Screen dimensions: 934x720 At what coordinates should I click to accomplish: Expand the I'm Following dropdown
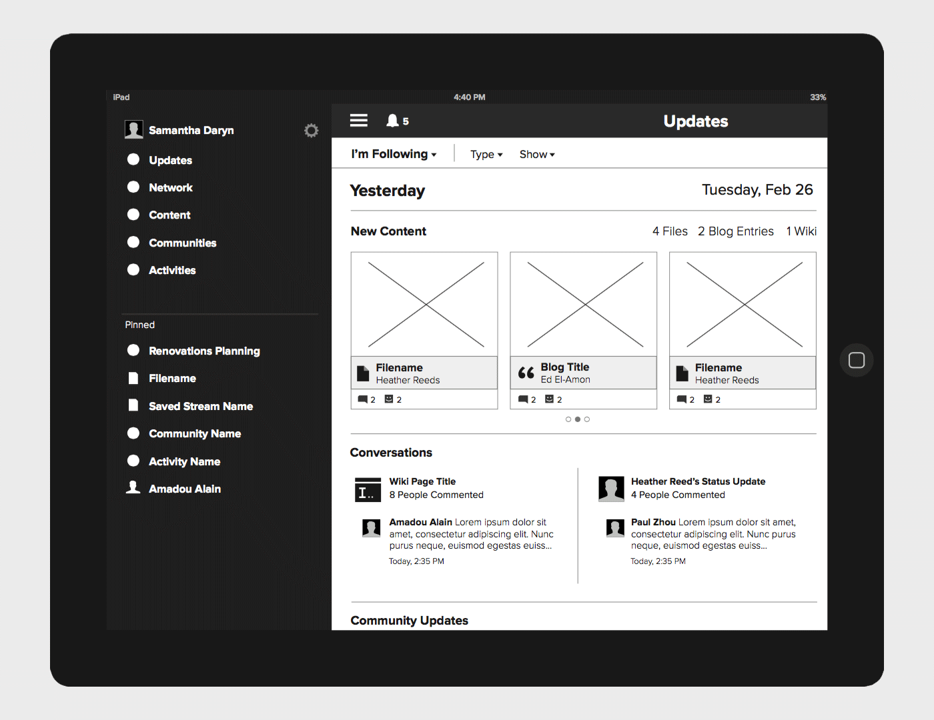[x=394, y=154]
